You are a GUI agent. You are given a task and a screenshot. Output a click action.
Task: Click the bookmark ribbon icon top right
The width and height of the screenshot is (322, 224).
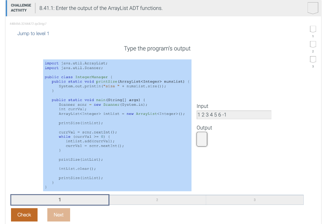(x=313, y=8)
